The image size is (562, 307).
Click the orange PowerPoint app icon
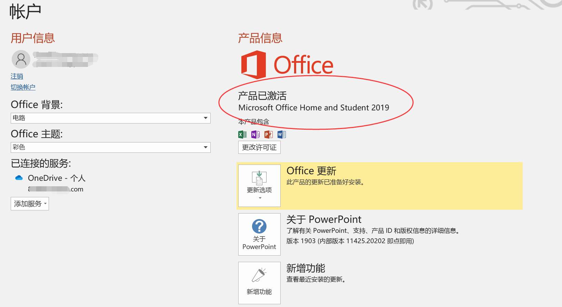coord(268,135)
